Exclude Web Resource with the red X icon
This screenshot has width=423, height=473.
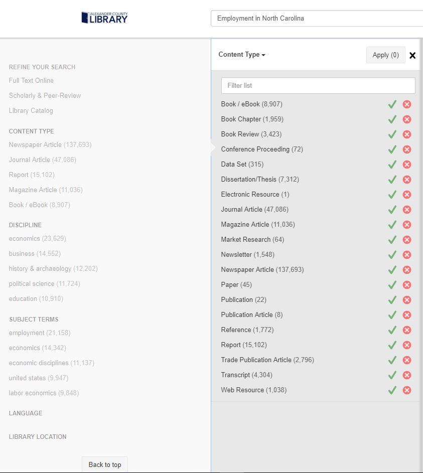coord(407,390)
